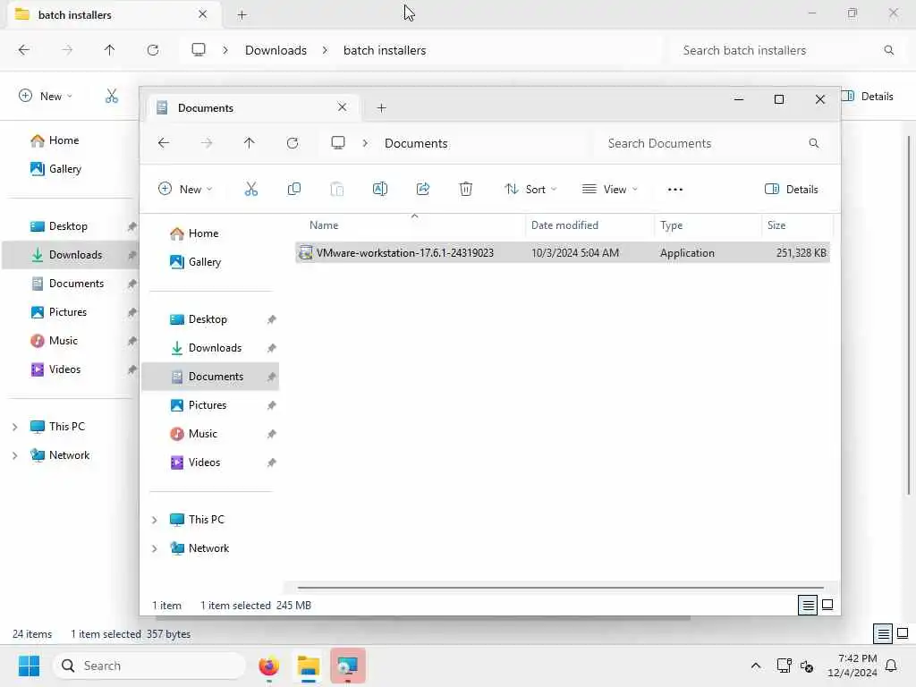Open Firefox from the taskbar

pyautogui.click(x=268, y=666)
